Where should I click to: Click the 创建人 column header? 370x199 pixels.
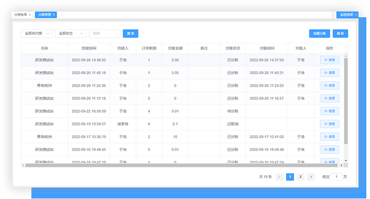click(122, 48)
